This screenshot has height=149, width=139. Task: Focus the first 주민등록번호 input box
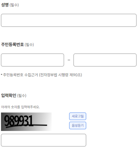click(32, 60)
